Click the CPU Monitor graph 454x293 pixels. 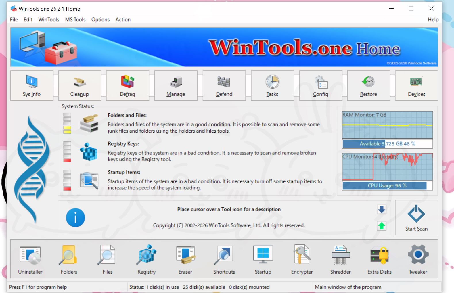click(x=387, y=167)
